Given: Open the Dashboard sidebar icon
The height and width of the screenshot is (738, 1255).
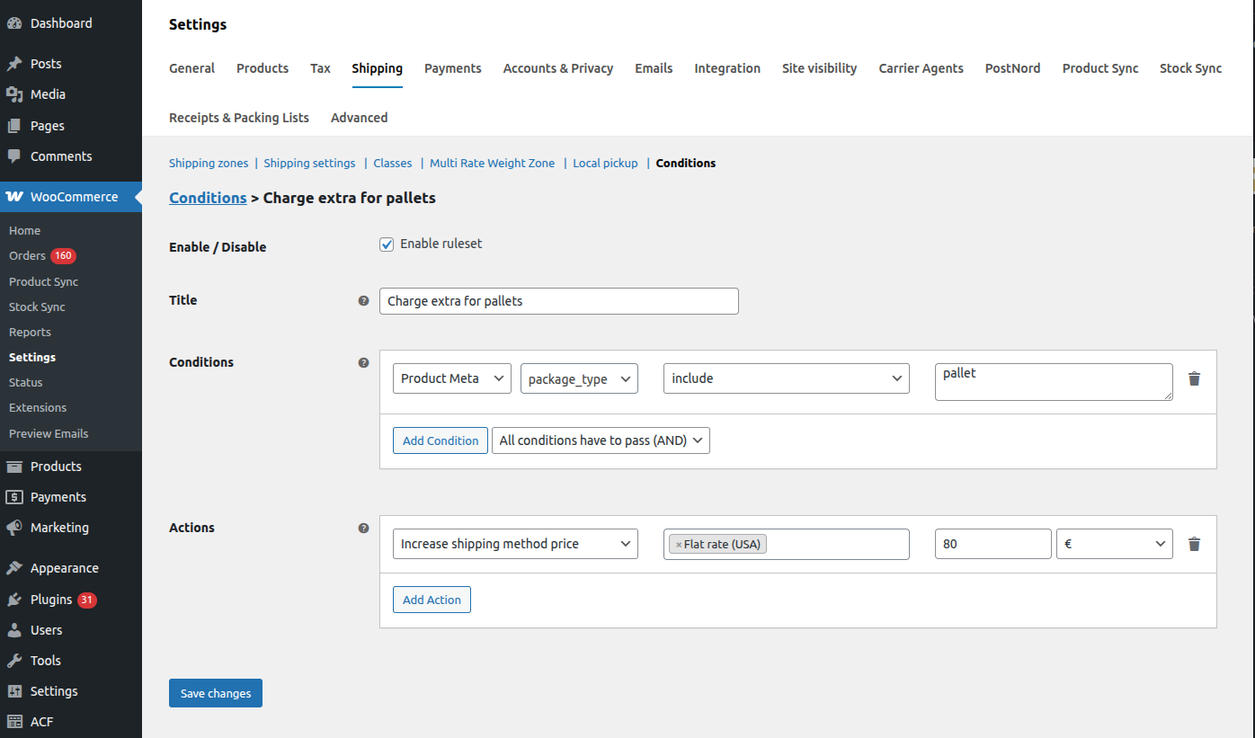Looking at the screenshot, I should [x=14, y=23].
